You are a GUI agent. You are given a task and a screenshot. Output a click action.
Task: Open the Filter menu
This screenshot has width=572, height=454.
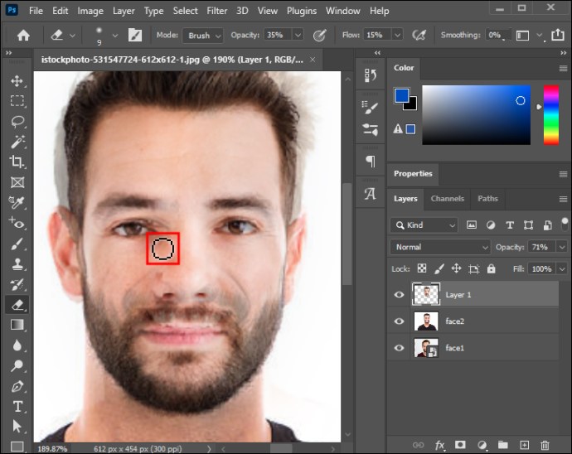216,11
